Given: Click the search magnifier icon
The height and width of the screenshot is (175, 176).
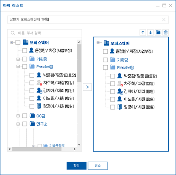Looking at the screenshot, I should point(13,33).
